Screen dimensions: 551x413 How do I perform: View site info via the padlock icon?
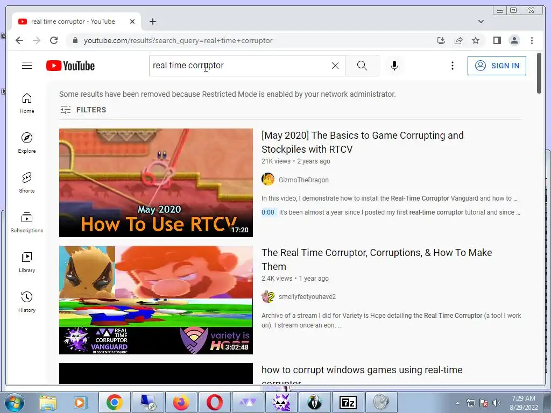pyautogui.click(x=75, y=40)
